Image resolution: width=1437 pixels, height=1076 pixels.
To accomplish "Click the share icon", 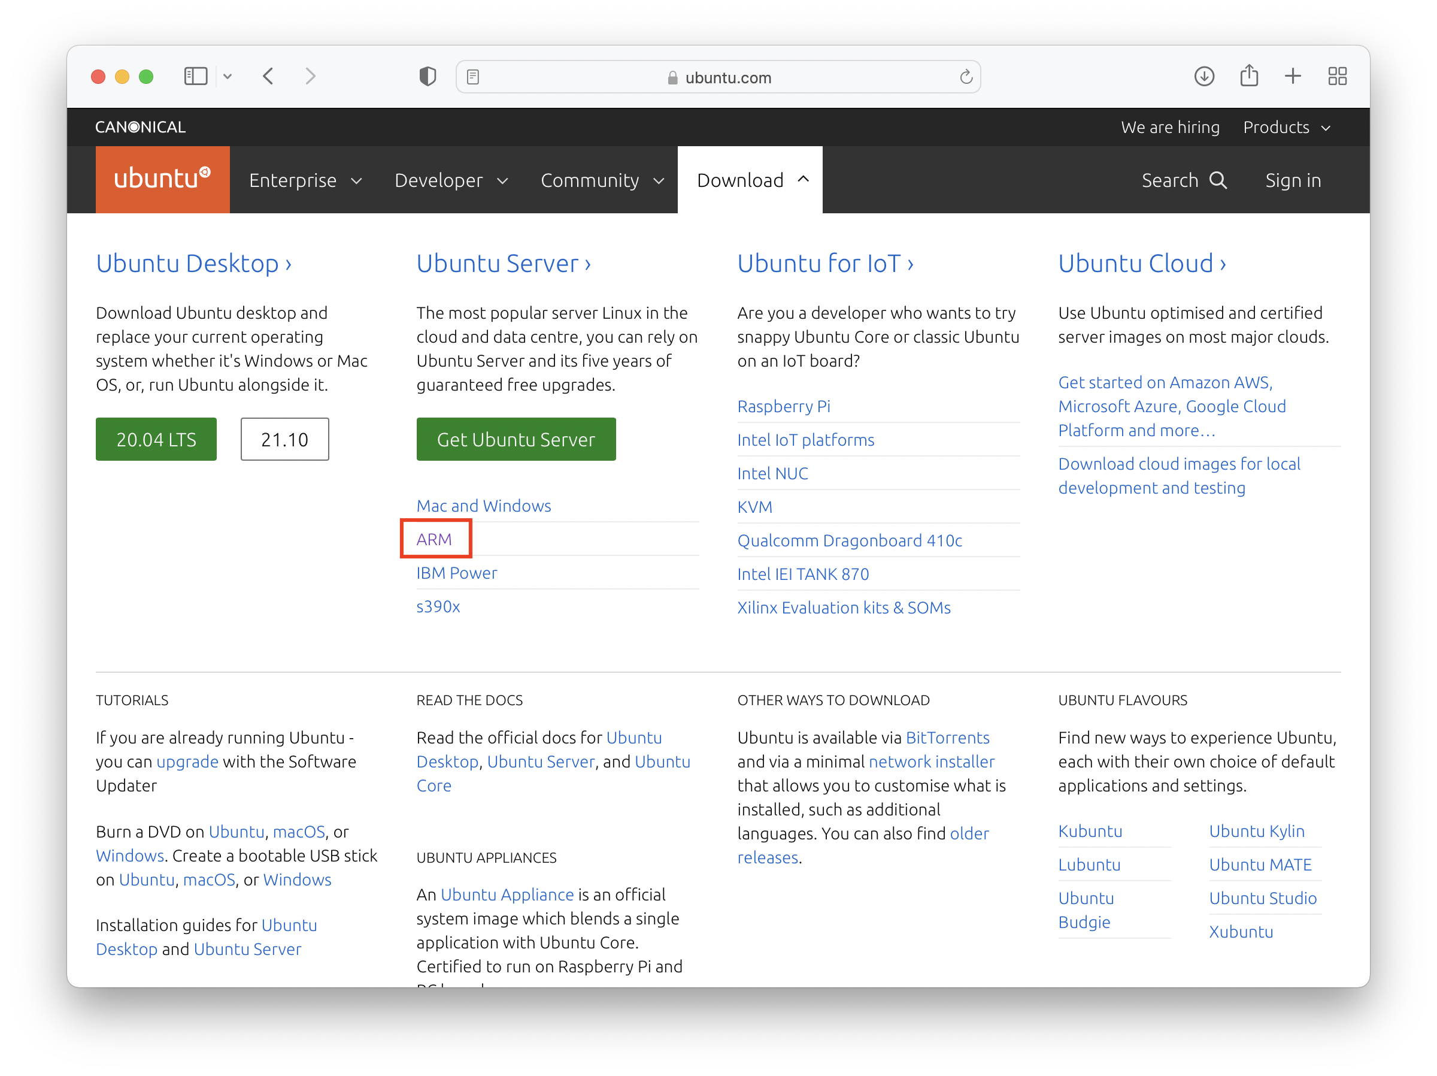I will 1248,76.
